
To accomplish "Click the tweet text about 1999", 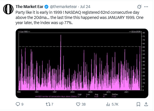I will [79, 17].
